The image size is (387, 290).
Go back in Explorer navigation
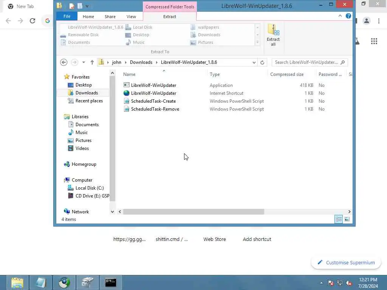pyautogui.click(x=63, y=62)
